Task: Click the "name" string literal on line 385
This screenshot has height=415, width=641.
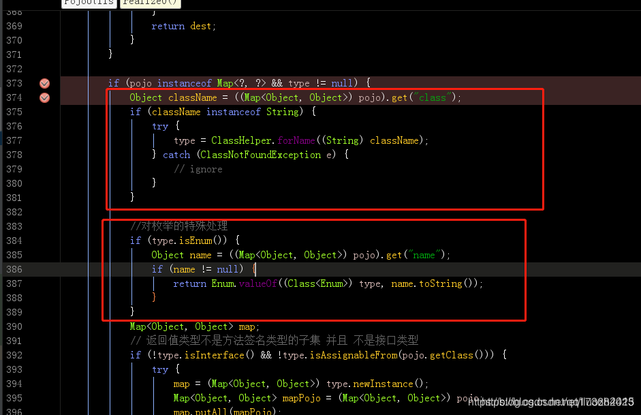Action: tap(424, 255)
